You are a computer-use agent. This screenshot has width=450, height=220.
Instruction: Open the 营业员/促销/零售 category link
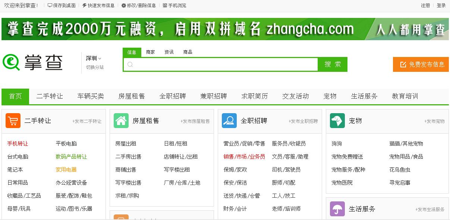244,144
